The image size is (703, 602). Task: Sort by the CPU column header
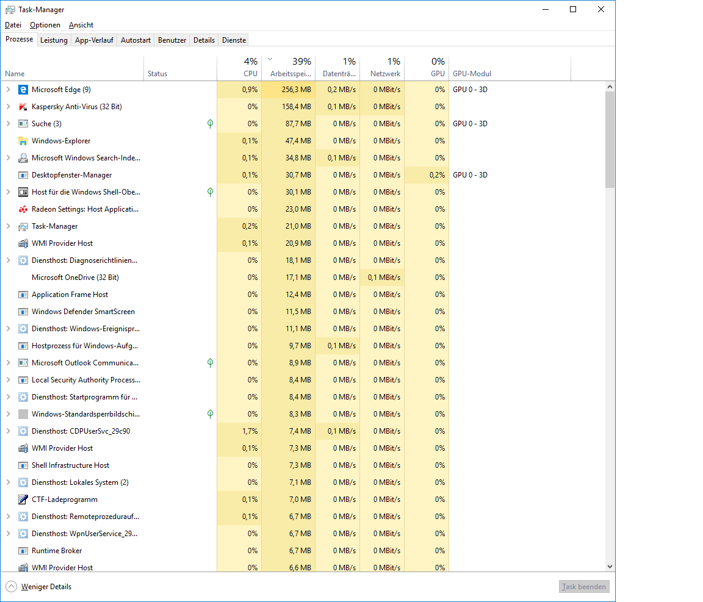239,68
